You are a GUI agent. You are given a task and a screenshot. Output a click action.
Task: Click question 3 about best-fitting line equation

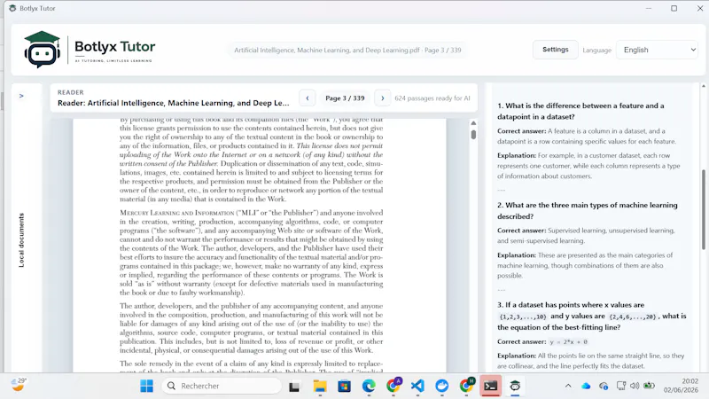tap(591, 316)
